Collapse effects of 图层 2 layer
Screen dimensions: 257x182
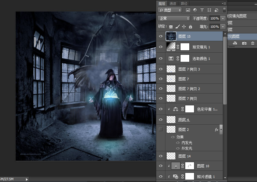[221, 129]
